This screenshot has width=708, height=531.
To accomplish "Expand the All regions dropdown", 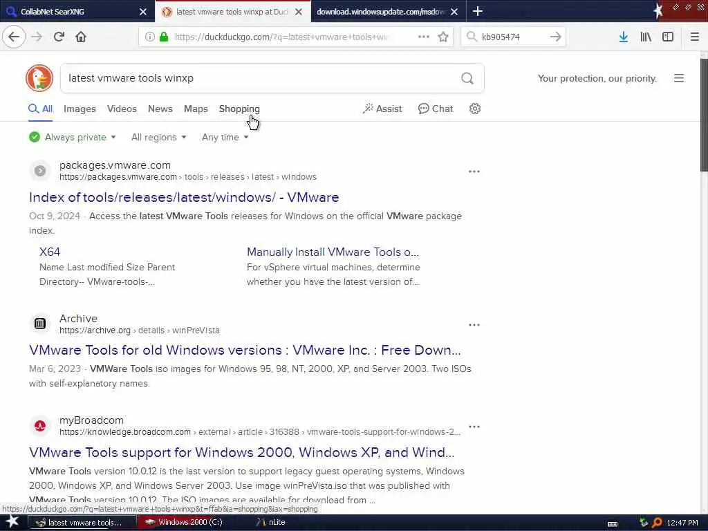I will [158, 138].
